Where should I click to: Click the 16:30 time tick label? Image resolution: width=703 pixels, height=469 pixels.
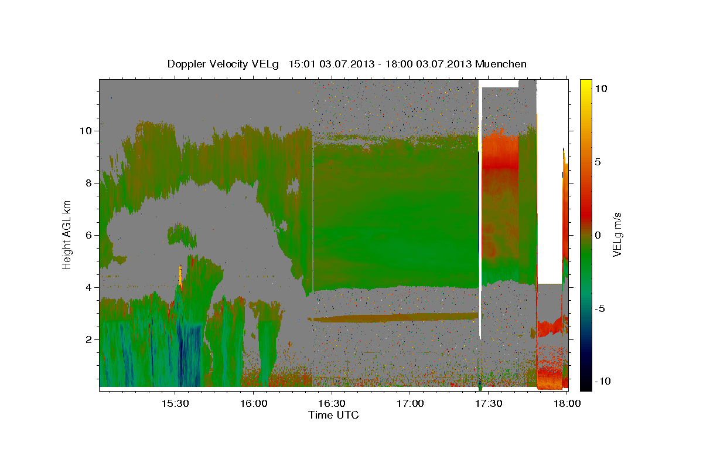click(x=332, y=404)
